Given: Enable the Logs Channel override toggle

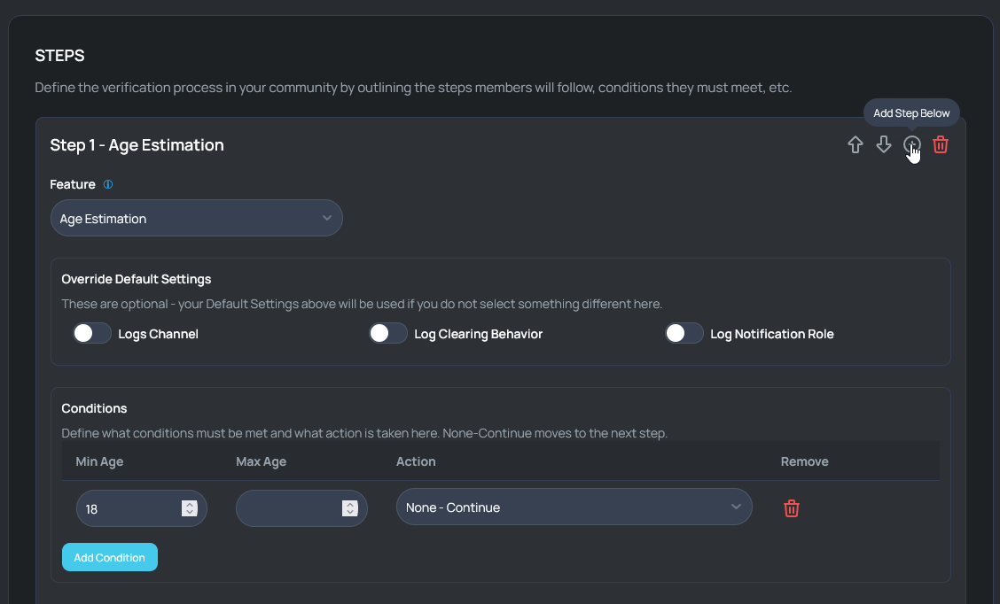Looking at the screenshot, I should point(92,334).
